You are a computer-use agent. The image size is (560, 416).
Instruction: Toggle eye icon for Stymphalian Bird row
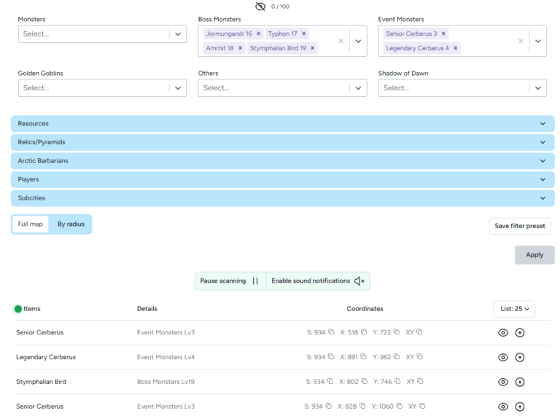pos(503,382)
